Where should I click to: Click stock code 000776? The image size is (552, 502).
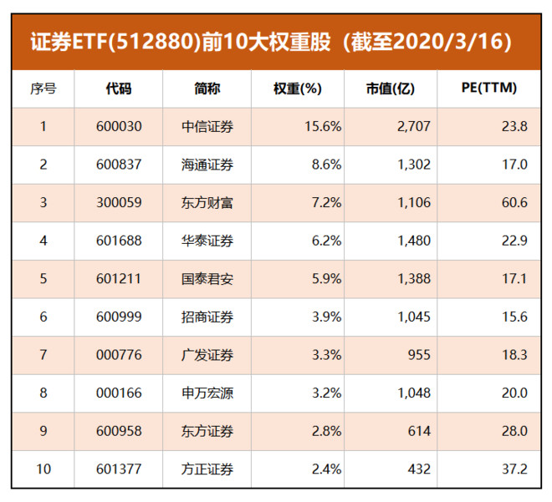click(119, 355)
